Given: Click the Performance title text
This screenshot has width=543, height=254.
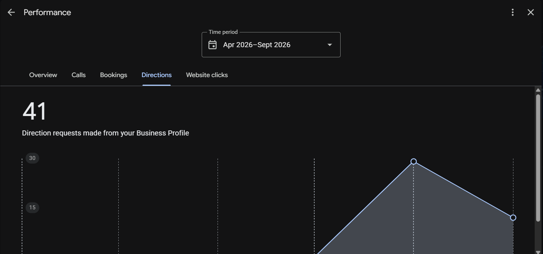Looking at the screenshot, I should (x=47, y=12).
